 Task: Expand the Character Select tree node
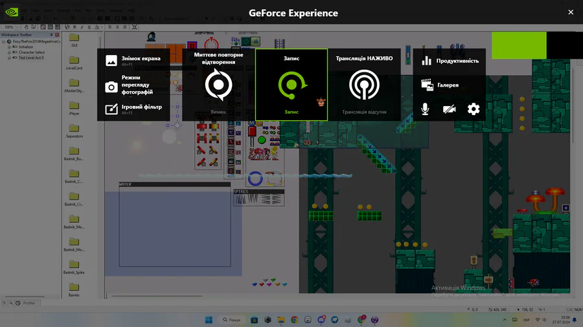(x=9, y=52)
